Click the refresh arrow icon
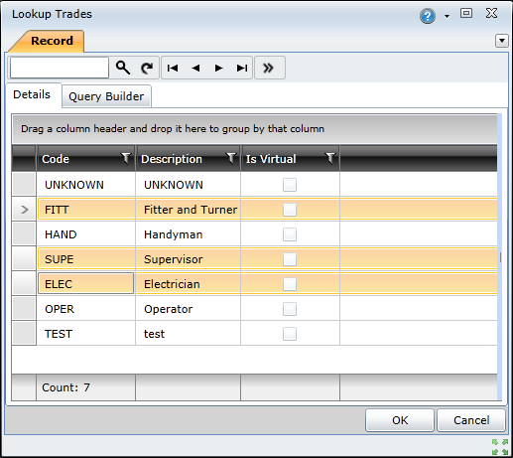 click(x=147, y=68)
